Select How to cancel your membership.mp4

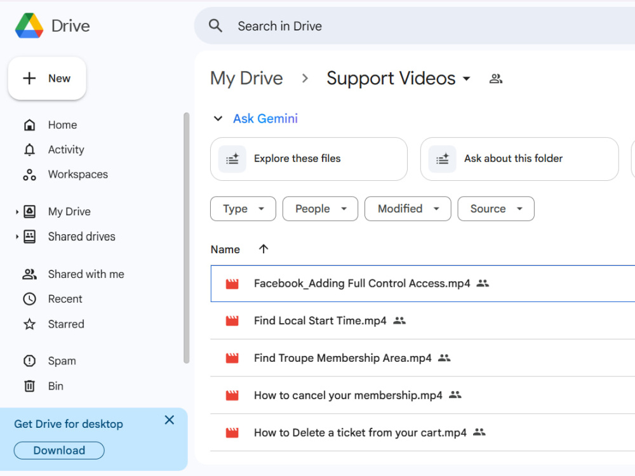tap(423, 395)
